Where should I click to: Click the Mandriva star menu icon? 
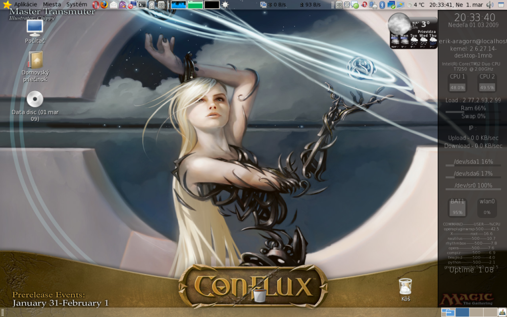click(7, 4)
